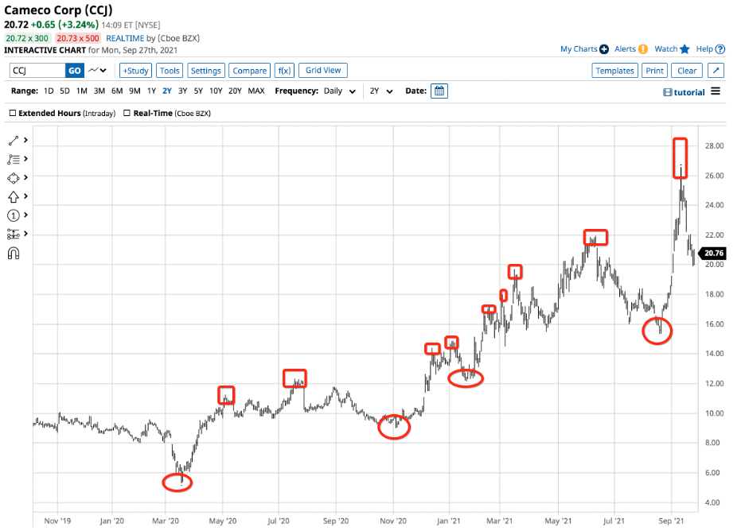Image resolution: width=745 pixels, height=531 pixels.
Task: Click the Compare button
Action: tap(249, 70)
